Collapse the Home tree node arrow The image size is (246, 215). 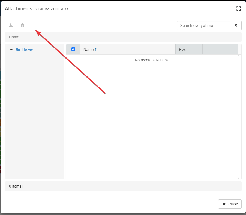(11, 50)
